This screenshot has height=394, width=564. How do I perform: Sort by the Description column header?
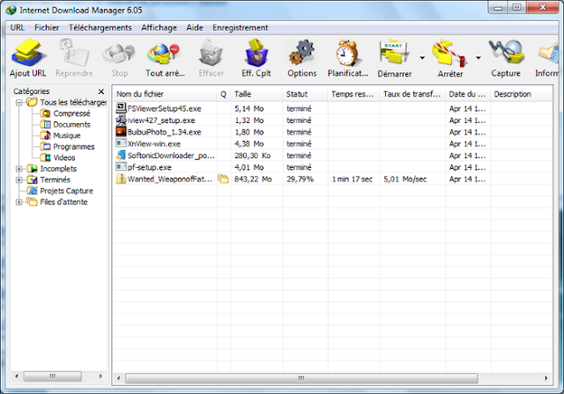(521, 94)
